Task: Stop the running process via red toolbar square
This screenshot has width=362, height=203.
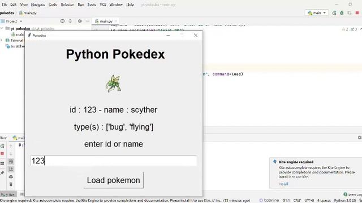Action: tap(357, 13)
